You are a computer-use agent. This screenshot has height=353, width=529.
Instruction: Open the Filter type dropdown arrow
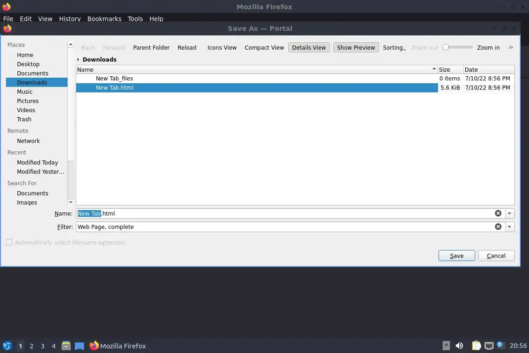pos(509,227)
